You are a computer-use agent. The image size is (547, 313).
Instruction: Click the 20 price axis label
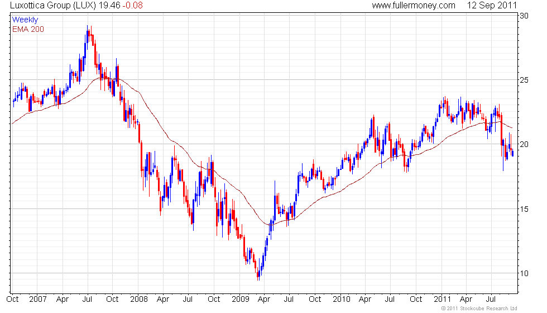[524, 144]
